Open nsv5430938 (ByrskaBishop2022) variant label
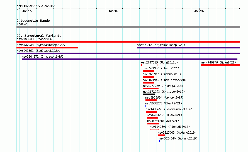This screenshot has height=152, width=248. pos(41,45)
